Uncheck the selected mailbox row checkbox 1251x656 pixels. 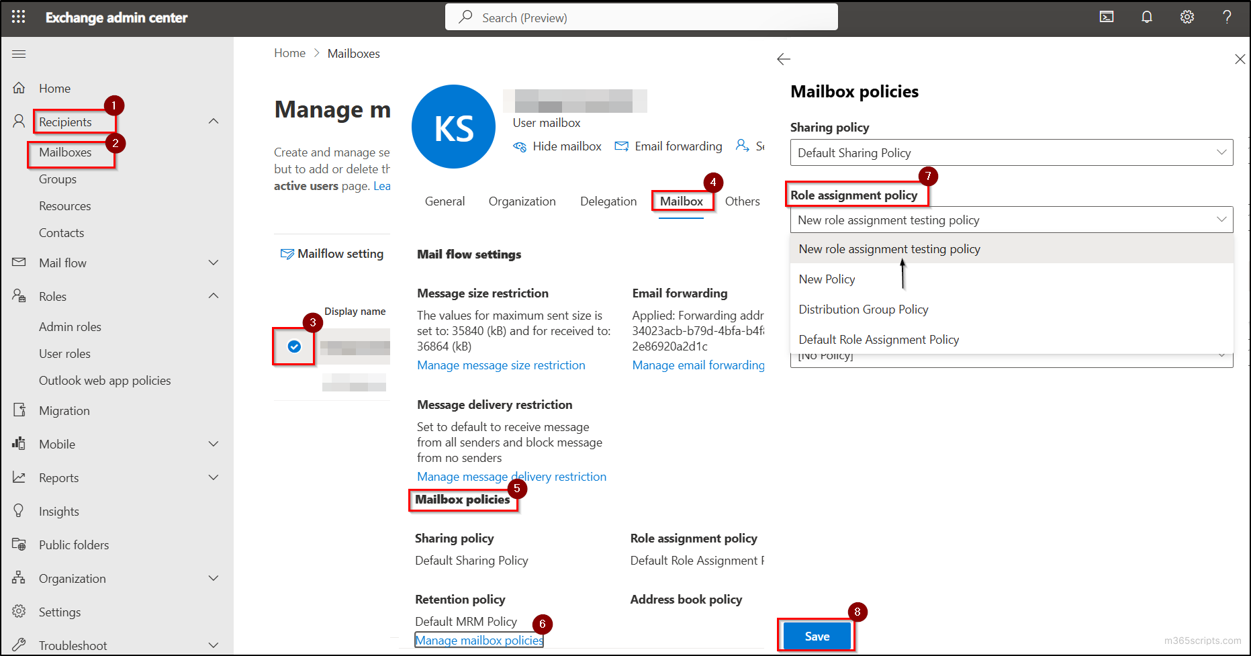(x=294, y=346)
